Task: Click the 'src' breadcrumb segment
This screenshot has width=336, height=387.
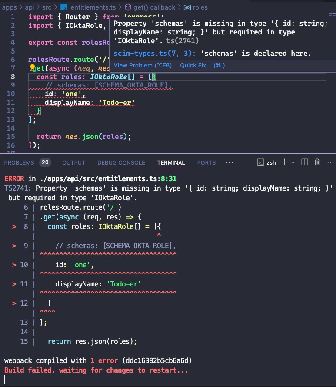Action: (47, 7)
